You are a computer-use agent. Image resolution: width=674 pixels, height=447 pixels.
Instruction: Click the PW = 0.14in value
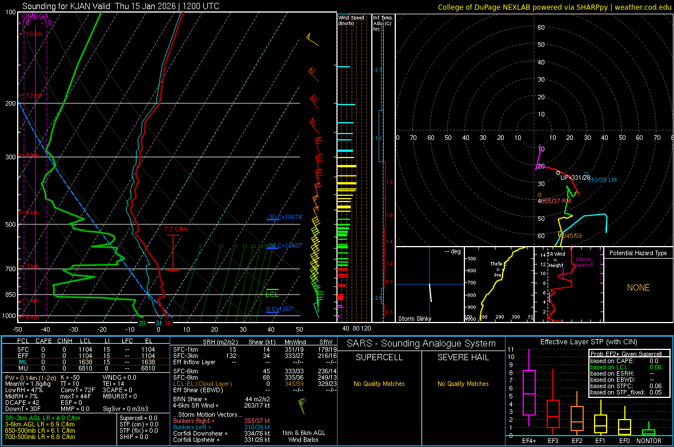tap(30, 377)
